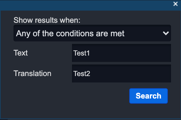Dismiss the dialog via the white X icon
Viewport: 181px width, 120px height.
176,4
